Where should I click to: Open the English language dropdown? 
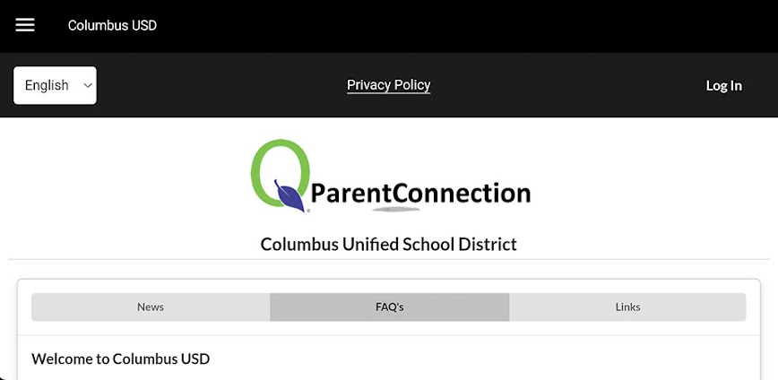tap(55, 85)
